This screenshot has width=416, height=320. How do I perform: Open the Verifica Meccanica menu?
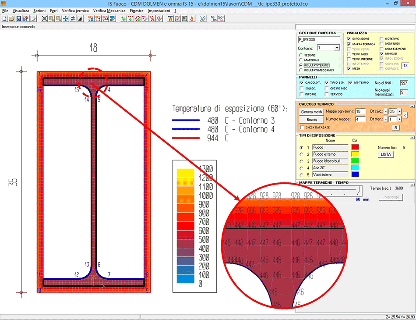[109, 11]
